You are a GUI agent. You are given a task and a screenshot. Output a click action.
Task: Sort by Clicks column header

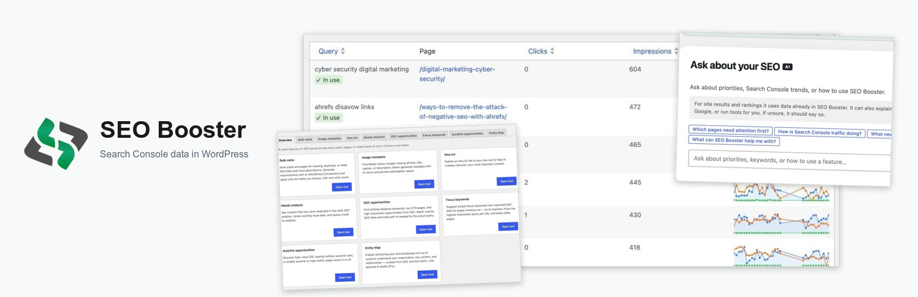click(541, 51)
